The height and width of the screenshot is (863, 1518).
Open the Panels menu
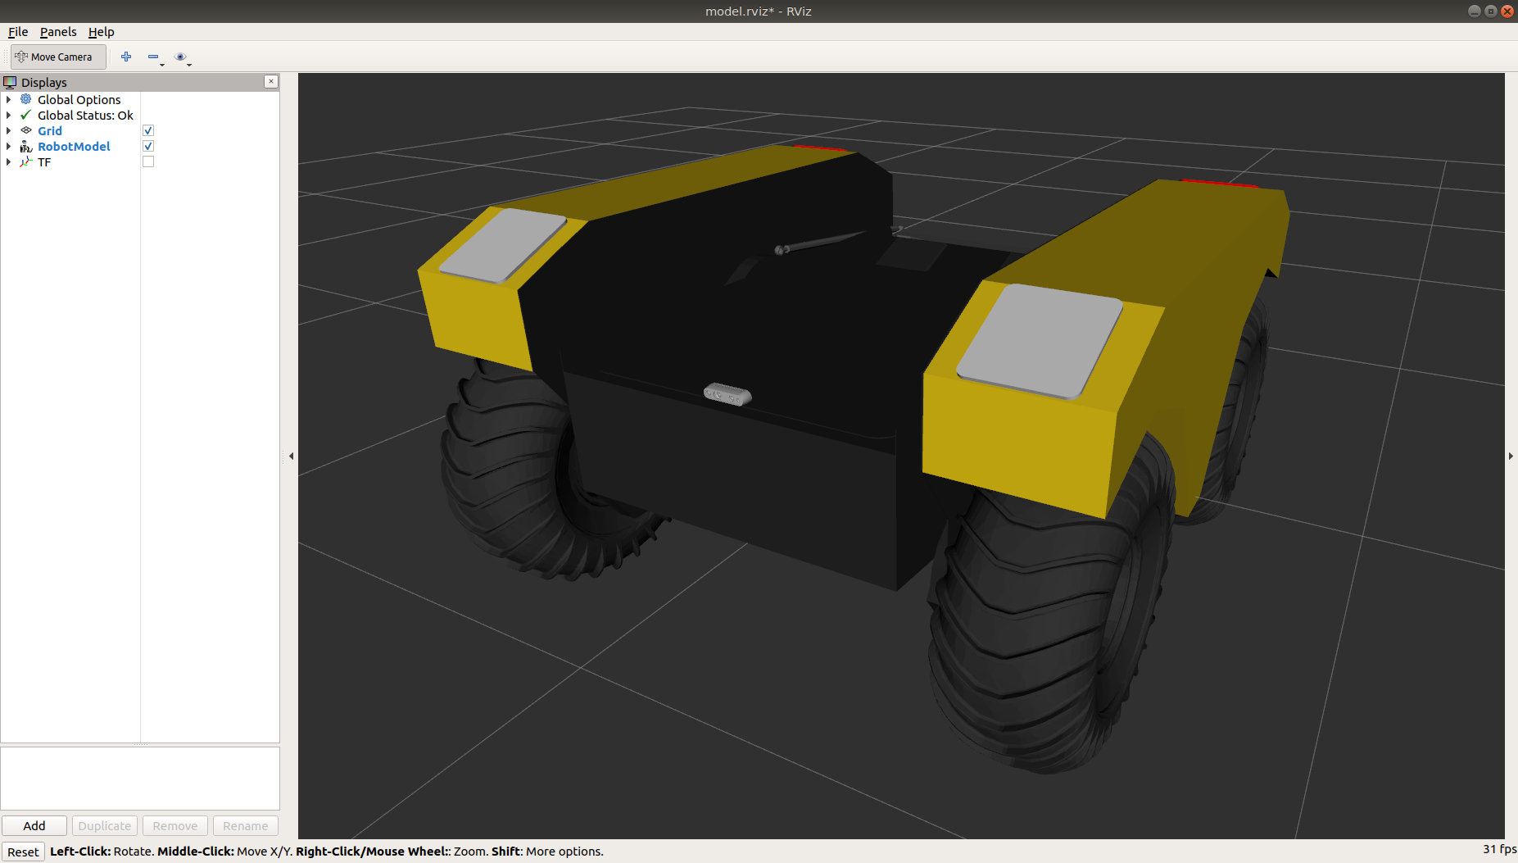coord(58,32)
